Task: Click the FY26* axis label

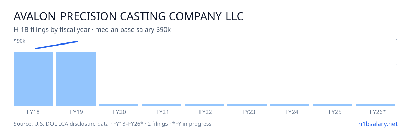Action: click(378, 112)
